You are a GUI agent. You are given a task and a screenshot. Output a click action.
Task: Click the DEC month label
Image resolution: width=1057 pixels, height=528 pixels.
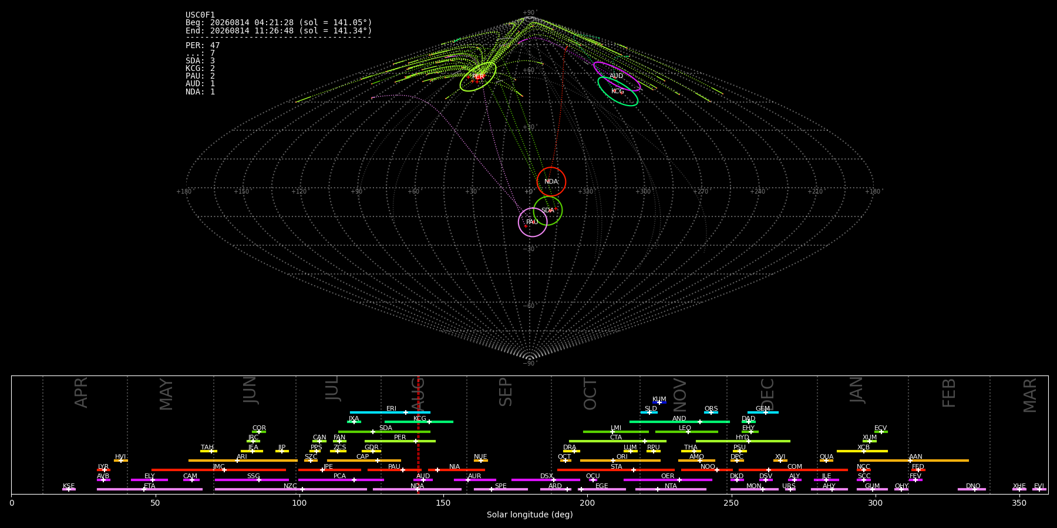767,394
